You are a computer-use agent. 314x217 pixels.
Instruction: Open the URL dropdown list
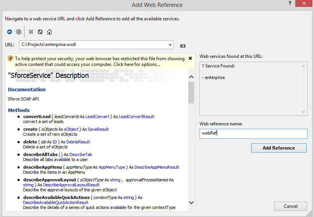pos(170,44)
